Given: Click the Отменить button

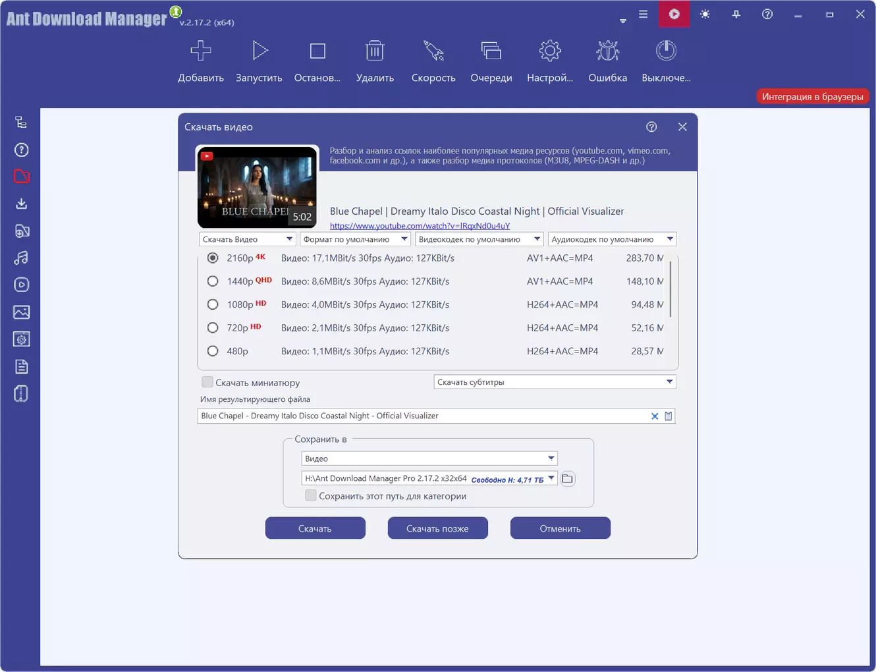Looking at the screenshot, I should (x=561, y=528).
